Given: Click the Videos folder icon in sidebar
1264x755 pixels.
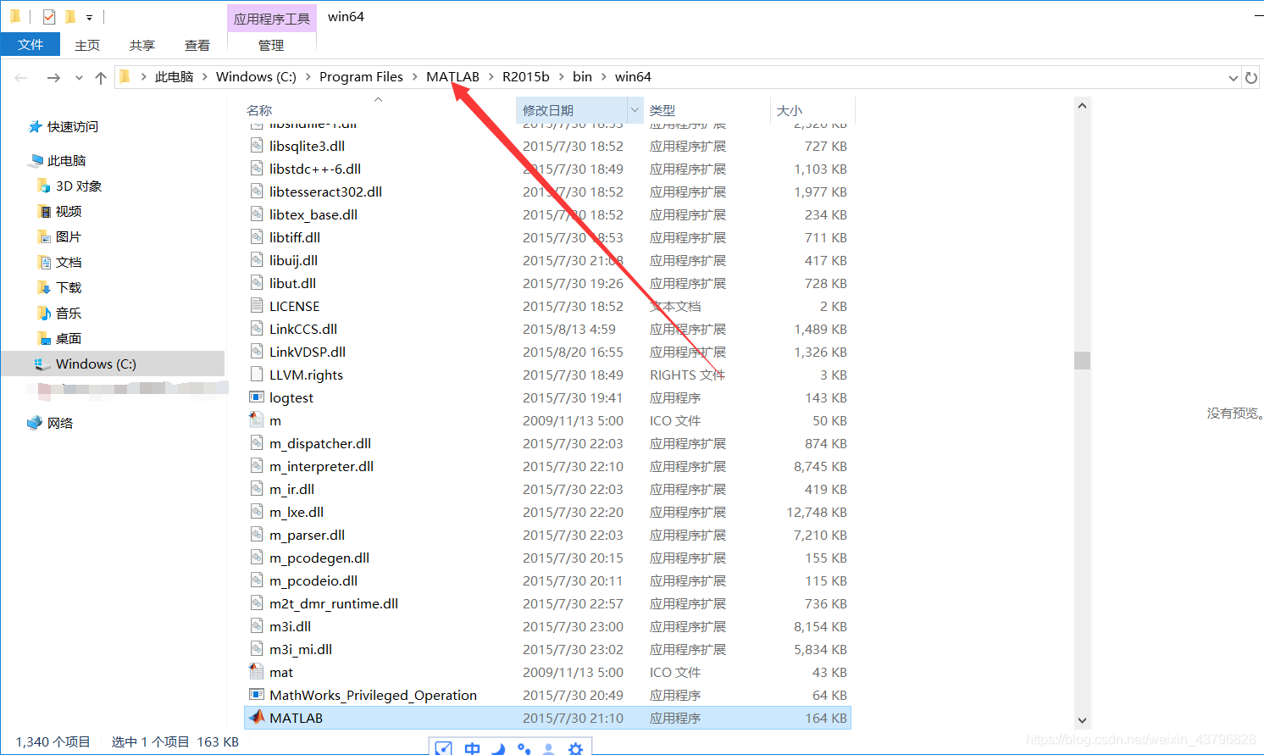Looking at the screenshot, I should point(44,211).
